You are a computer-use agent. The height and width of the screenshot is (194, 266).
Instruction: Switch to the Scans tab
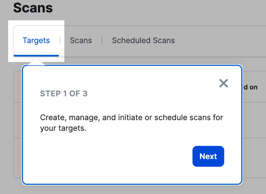coord(81,40)
